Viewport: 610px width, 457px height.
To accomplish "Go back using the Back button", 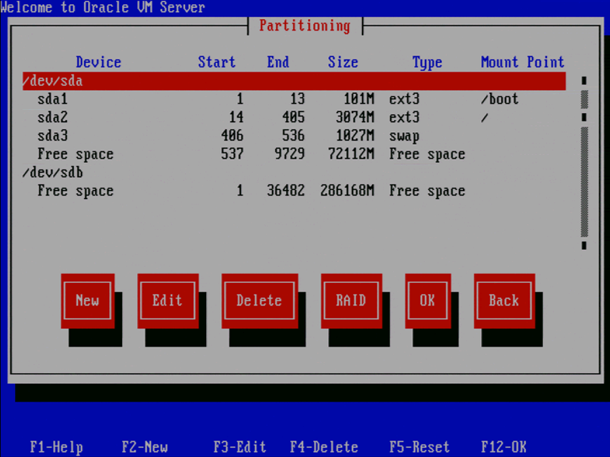I will pyautogui.click(x=504, y=301).
